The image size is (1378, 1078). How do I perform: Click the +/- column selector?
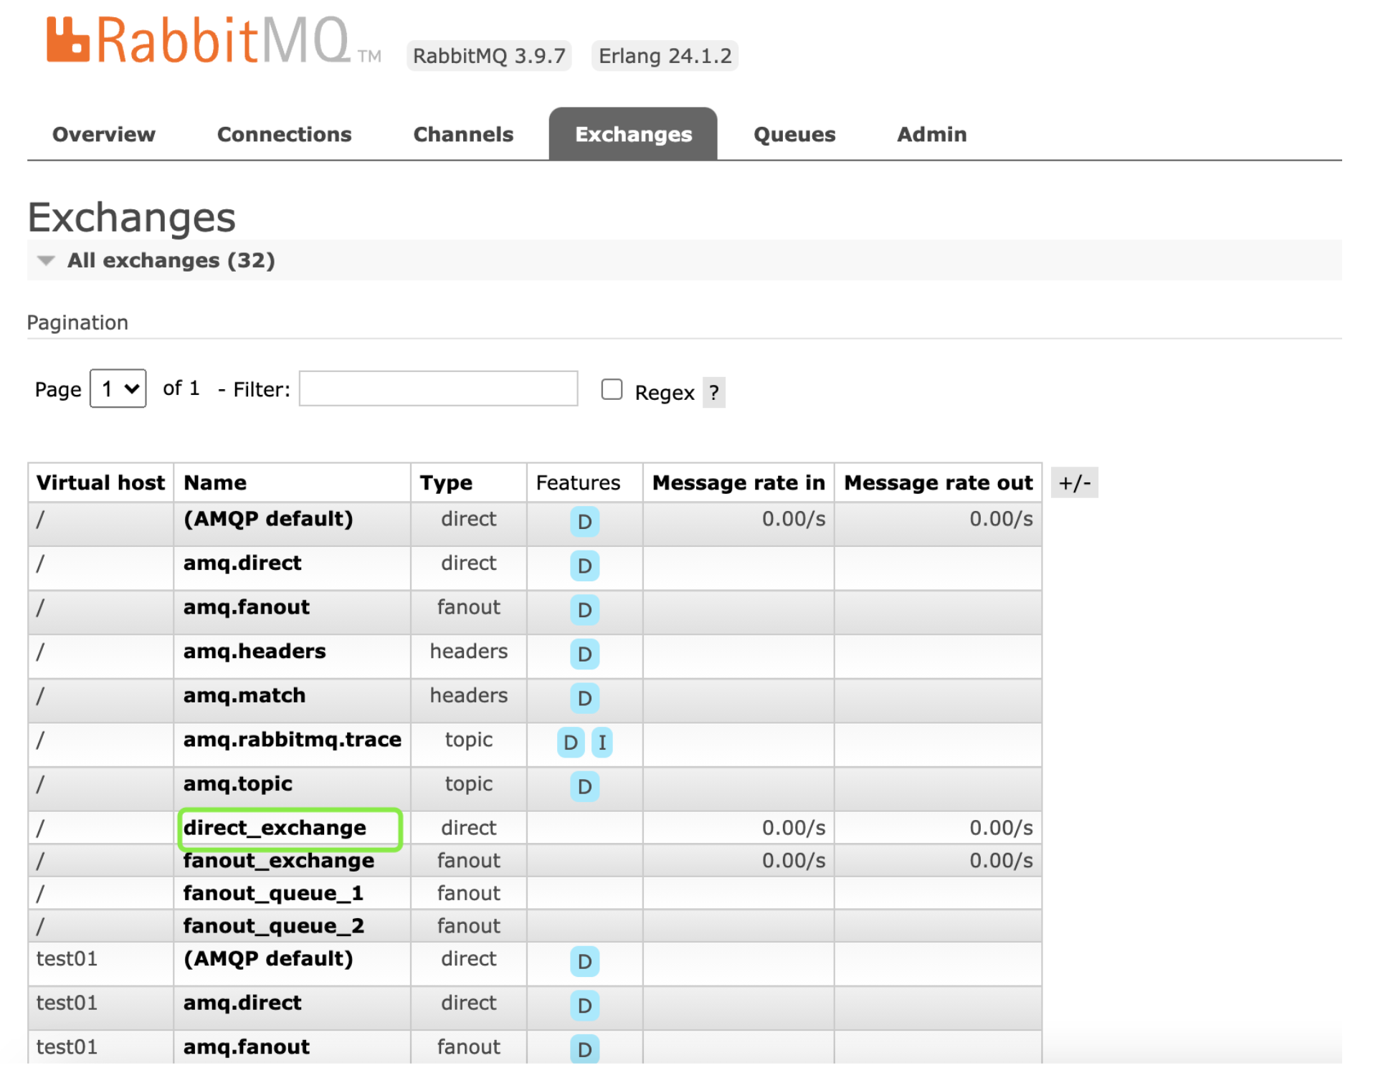[x=1074, y=483]
